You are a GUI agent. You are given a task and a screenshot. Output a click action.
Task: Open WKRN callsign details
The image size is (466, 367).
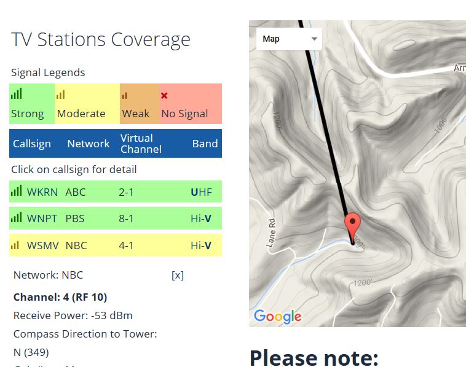[42, 192]
